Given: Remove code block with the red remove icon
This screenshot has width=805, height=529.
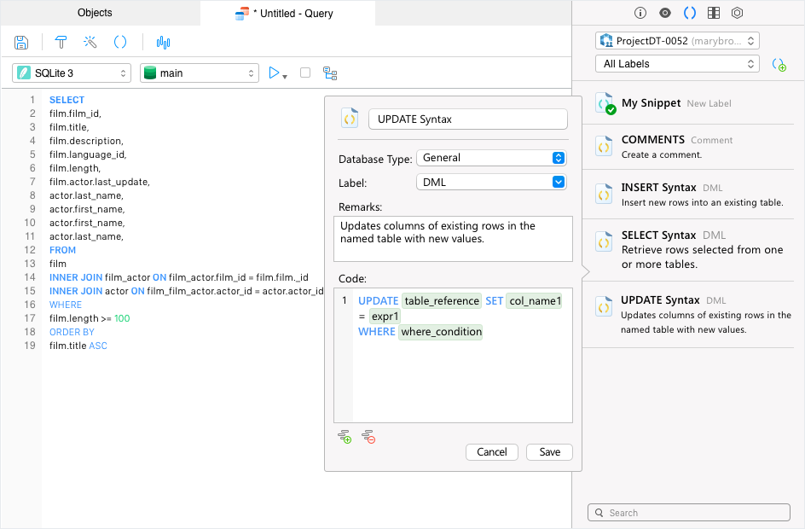Looking at the screenshot, I should pos(368,436).
